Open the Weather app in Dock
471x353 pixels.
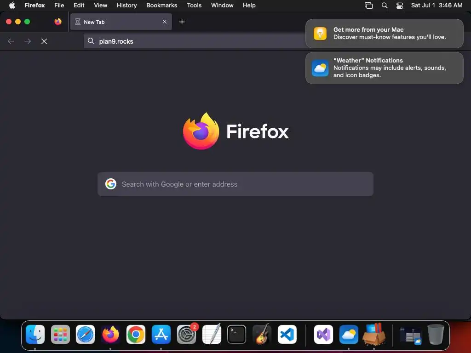coord(349,334)
